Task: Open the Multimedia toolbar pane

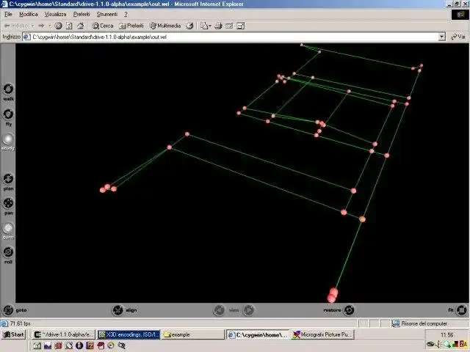Action: click(165, 26)
